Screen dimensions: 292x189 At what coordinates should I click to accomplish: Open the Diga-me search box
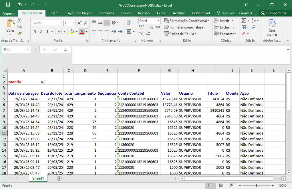[226, 13]
